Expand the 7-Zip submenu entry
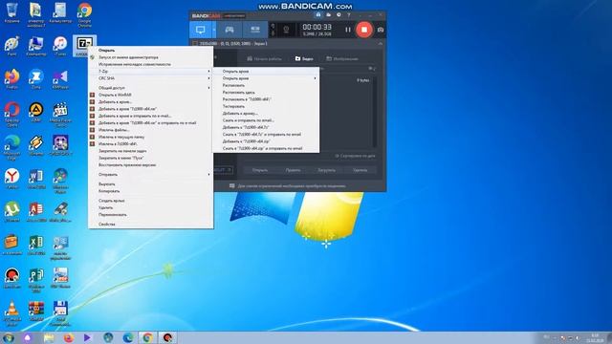 pos(151,72)
